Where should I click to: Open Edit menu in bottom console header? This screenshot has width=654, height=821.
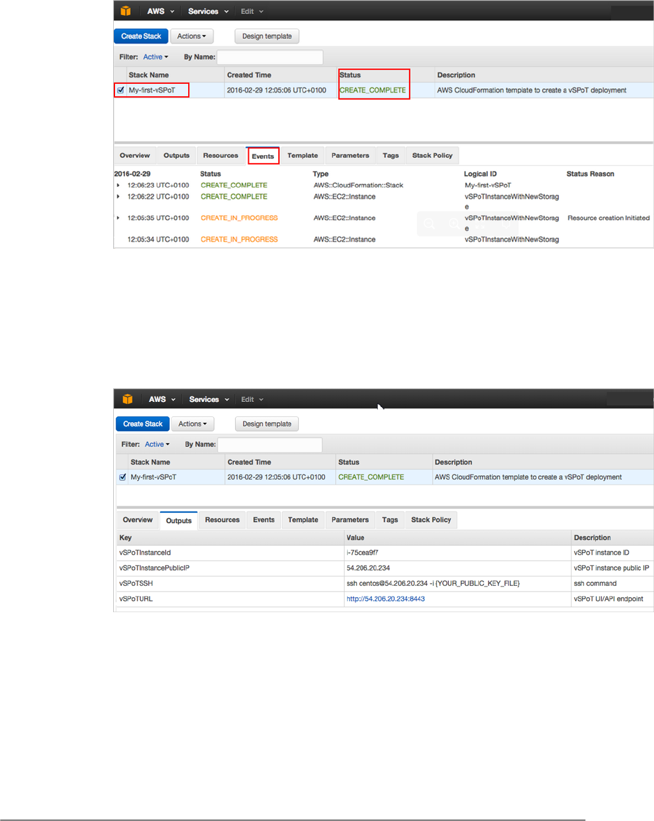[x=252, y=399]
